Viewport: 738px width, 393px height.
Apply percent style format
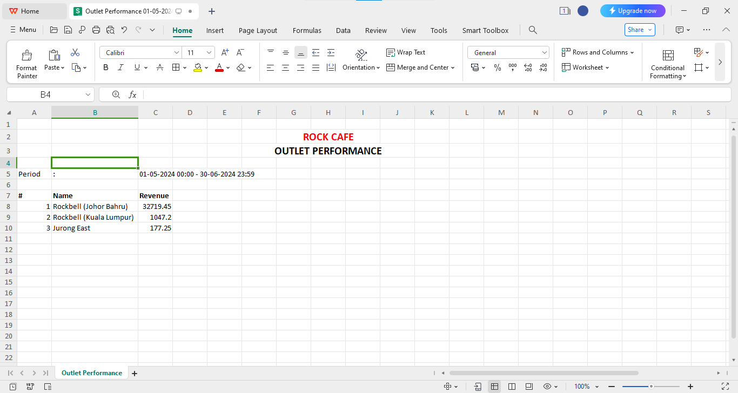498,67
